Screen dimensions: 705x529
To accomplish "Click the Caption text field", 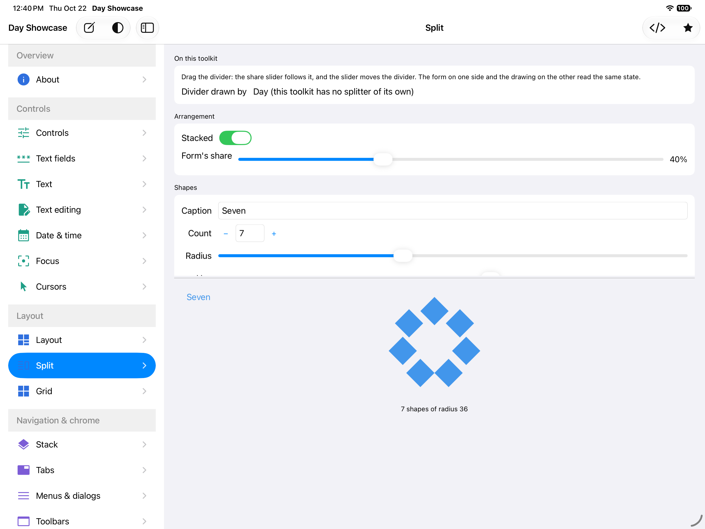I will [x=453, y=210].
